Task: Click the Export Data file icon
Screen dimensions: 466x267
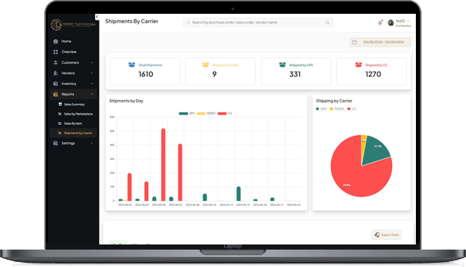Action: [377, 234]
